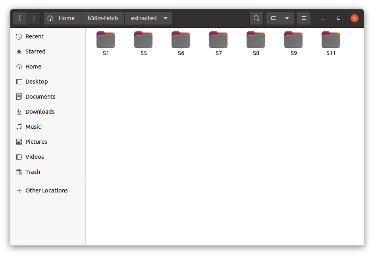Select the S5 folder
The height and width of the screenshot is (257, 374).
tap(143, 44)
